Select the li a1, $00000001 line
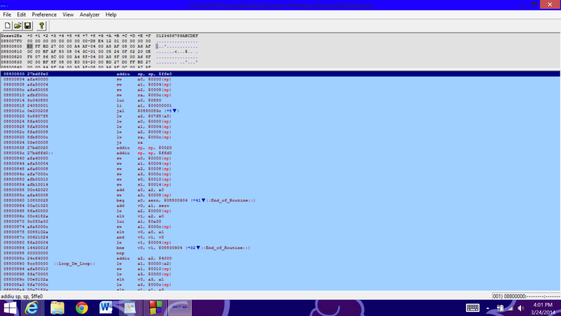This screenshot has height=316, width=561. point(280,105)
